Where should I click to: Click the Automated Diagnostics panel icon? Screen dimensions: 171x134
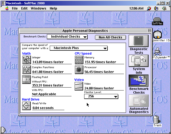(x=138, y=101)
